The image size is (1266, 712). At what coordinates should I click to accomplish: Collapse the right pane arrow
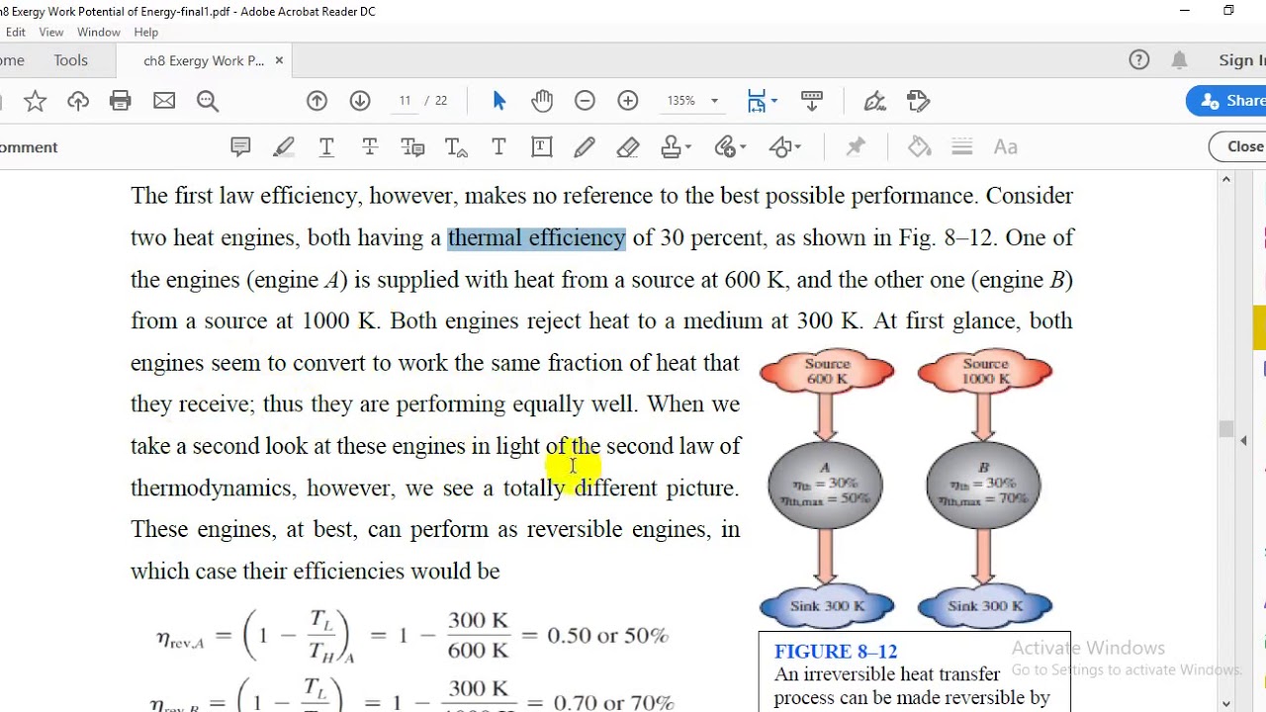coord(1244,440)
